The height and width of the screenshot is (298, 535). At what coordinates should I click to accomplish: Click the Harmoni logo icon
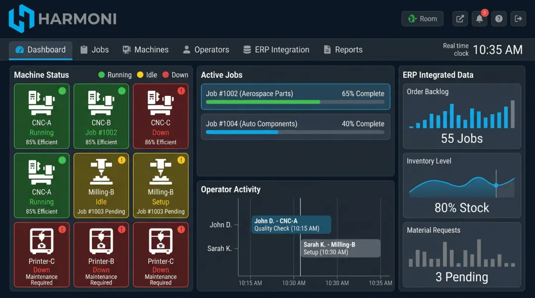point(21,19)
